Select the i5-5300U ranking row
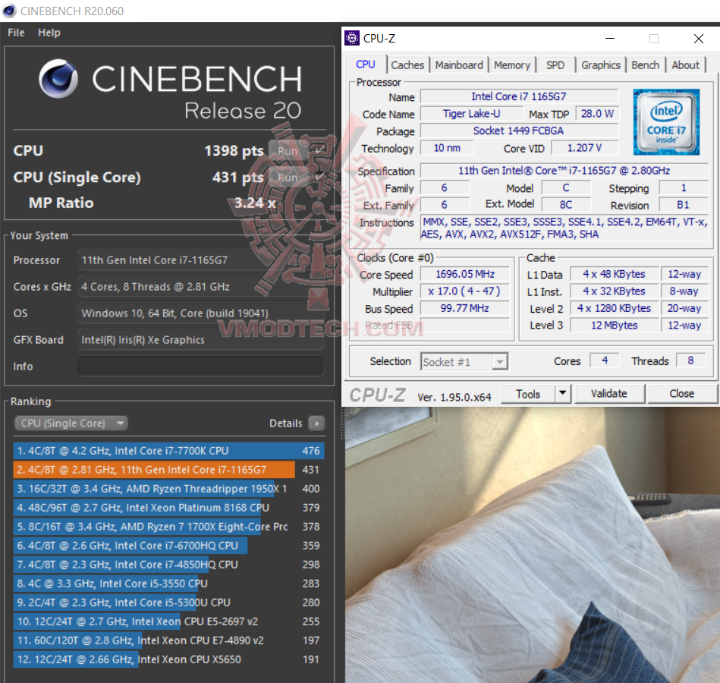 click(x=168, y=602)
